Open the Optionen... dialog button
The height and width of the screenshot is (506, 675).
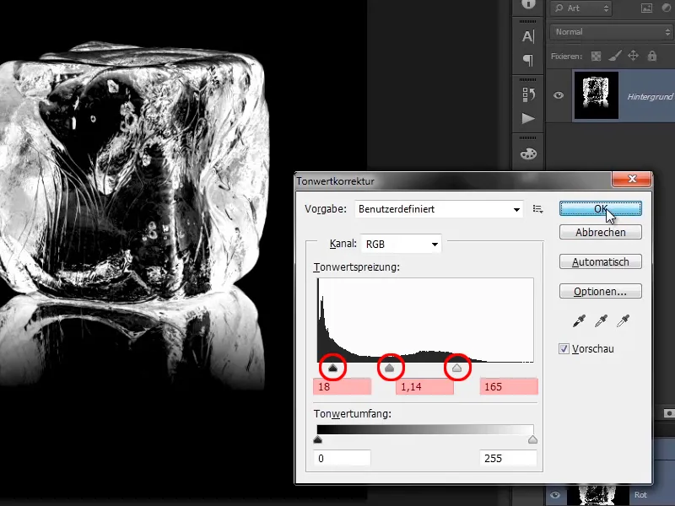click(601, 291)
